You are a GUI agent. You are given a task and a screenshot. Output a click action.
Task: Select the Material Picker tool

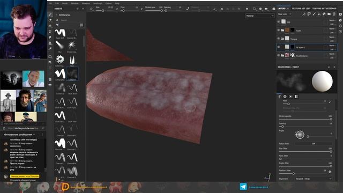[x=50, y=49]
